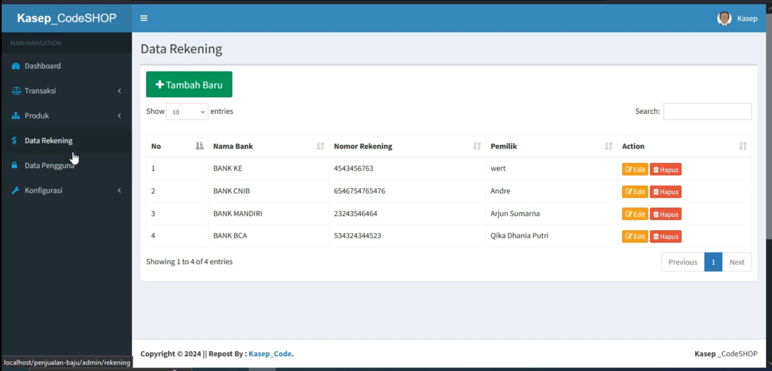Image resolution: width=772 pixels, height=371 pixels.
Task: Open the Show entries dropdown
Action: pyautogui.click(x=187, y=112)
